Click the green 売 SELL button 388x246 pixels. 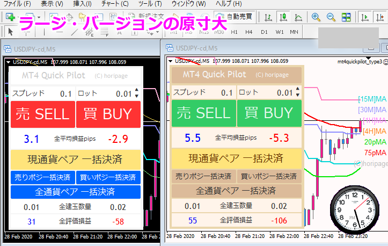(204, 113)
